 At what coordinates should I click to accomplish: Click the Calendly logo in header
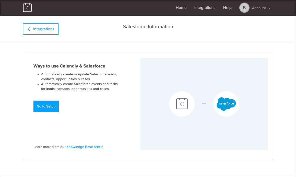pos(27,8)
